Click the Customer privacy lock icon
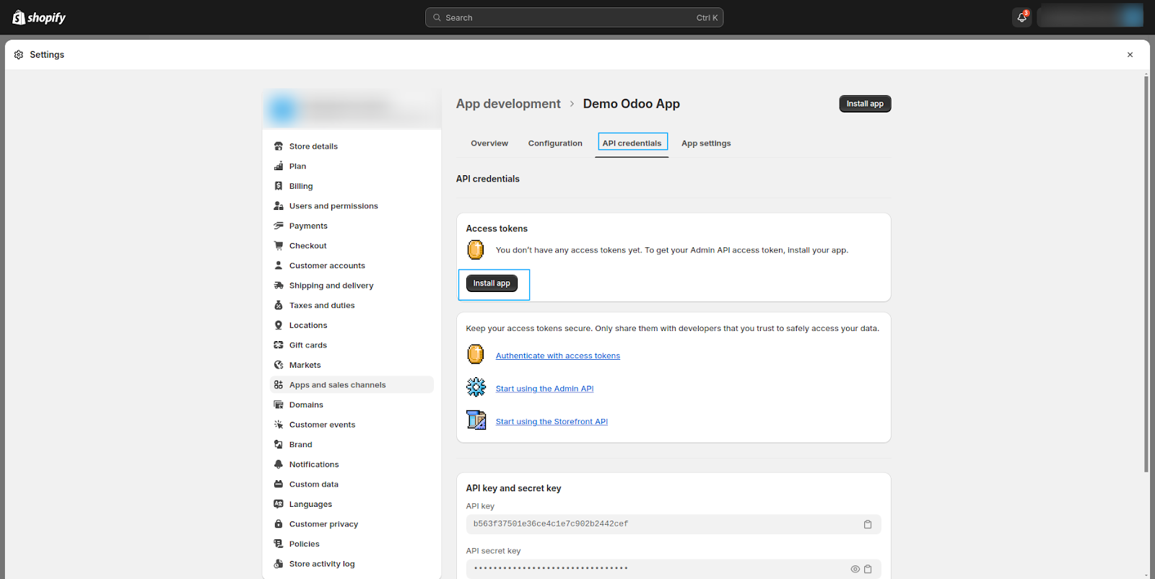This screenshot has width=1155, height=579. pyautogui.click(x=279, y=524)
